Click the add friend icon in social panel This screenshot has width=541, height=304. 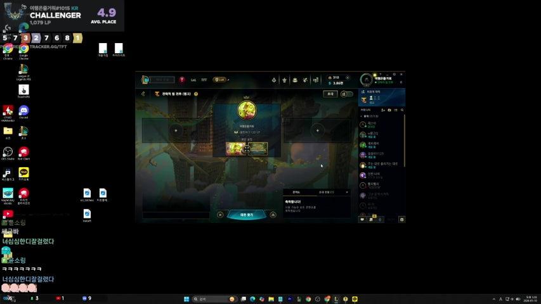[x=383, y=110]
